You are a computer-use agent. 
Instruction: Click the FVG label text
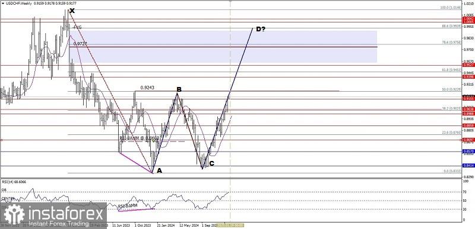click(77, 27)
